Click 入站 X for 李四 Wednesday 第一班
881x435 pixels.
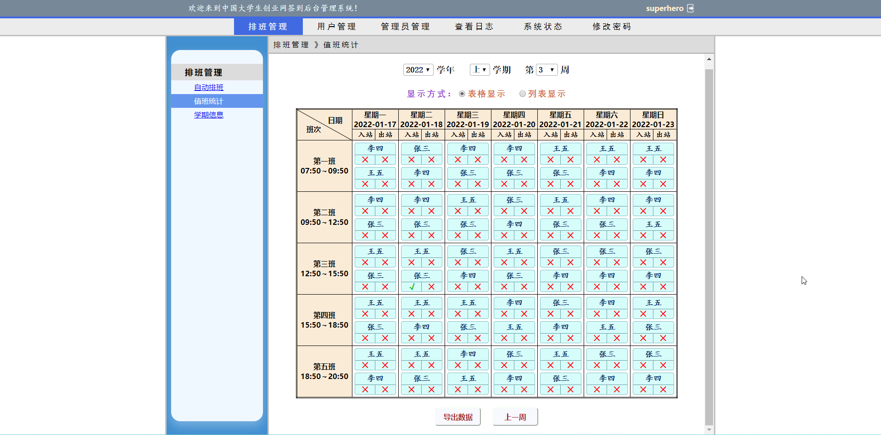point(458,160)
